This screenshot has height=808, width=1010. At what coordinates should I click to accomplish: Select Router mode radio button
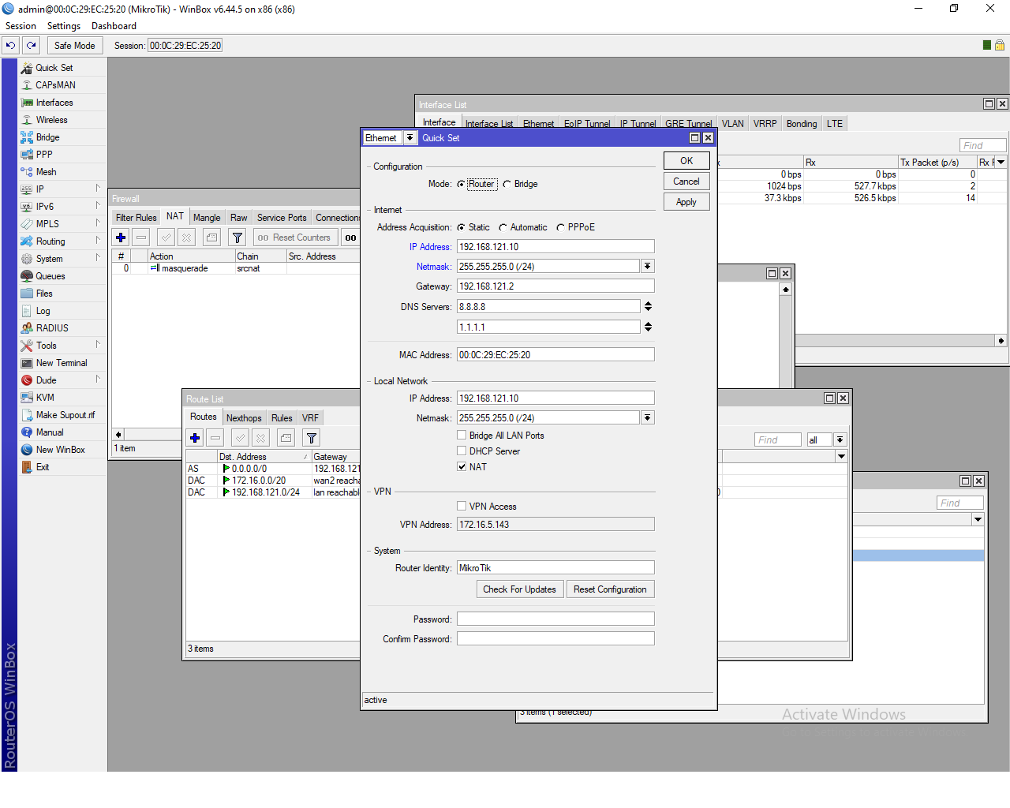point(461,185)
